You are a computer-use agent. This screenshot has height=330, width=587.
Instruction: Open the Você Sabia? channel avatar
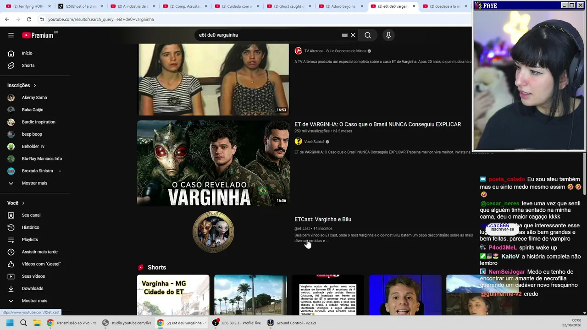298,142
